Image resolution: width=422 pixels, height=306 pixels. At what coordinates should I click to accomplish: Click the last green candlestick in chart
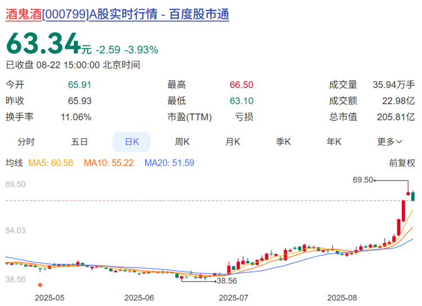point(413,196)
